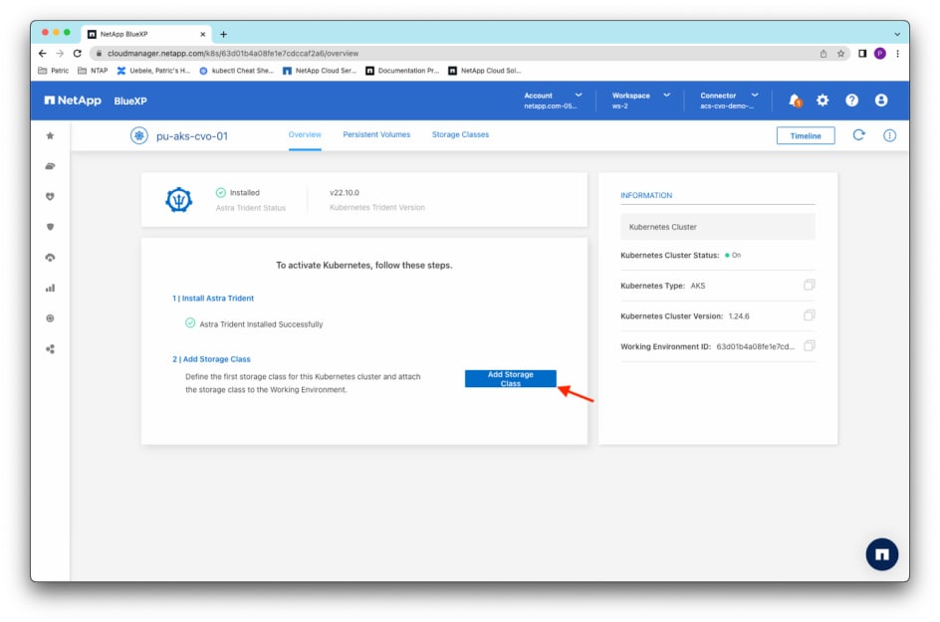Viewport: 940px width, 622px height.
Task: Copy the Working Environment ID
Action: tap(809, 345)
